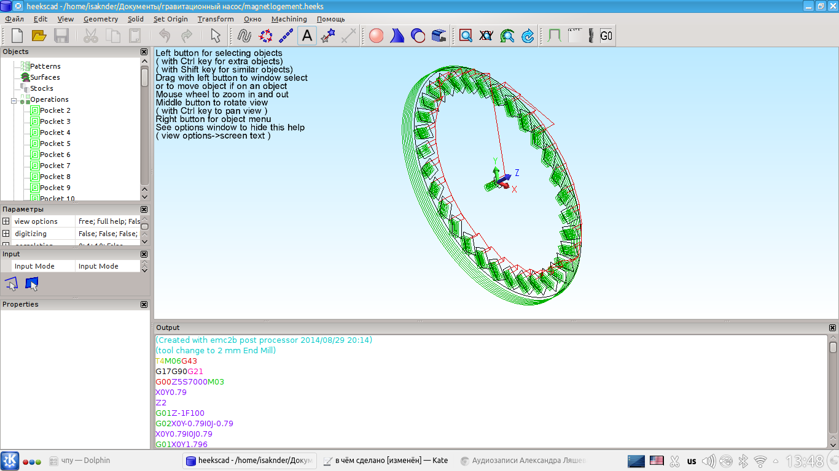839x471 pixels.
Task: Expand the digitizing parameter row
Action: click(6, 234)
